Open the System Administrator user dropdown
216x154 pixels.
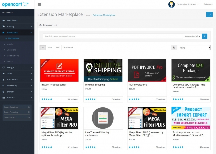click(x=188, y=4)
